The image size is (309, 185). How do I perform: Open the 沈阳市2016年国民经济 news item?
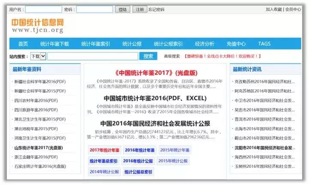(264, 148)
